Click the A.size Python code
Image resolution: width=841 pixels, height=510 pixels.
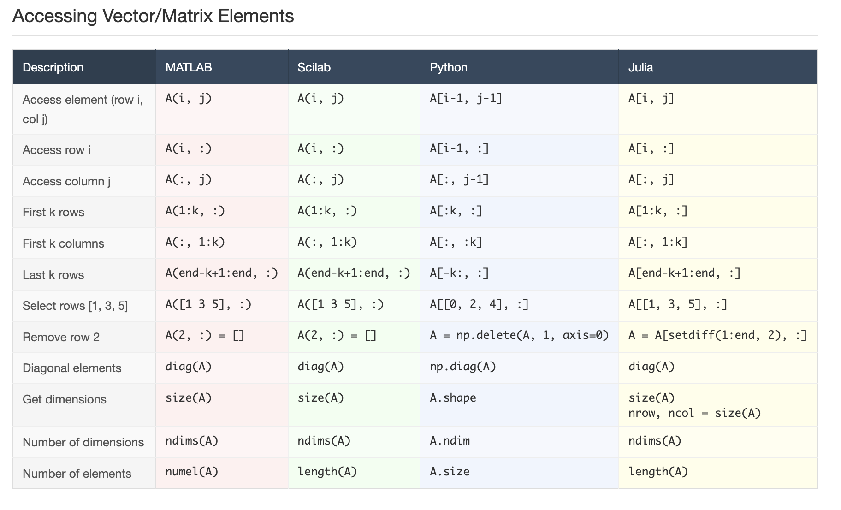450,471
